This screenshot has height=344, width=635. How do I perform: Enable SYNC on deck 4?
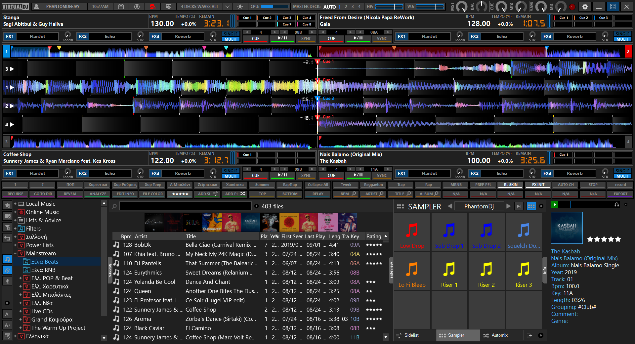click(x=382, y=176)
